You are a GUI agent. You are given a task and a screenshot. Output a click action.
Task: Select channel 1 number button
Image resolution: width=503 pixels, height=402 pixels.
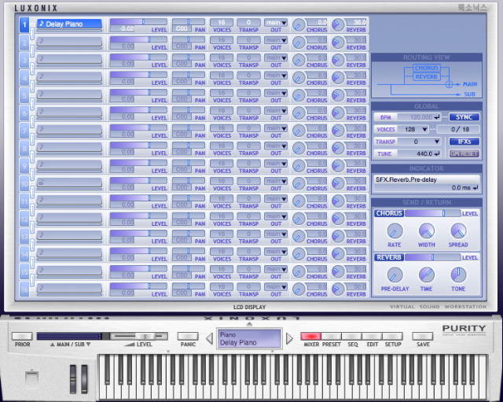point(24,25)
